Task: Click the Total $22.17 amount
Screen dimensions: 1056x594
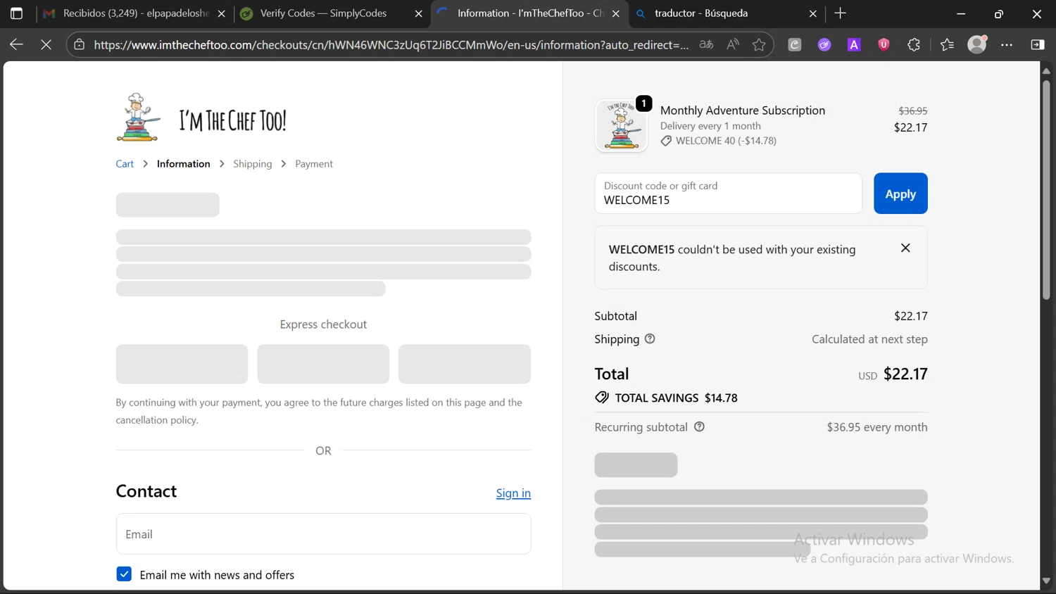Action: pos(905,374)
